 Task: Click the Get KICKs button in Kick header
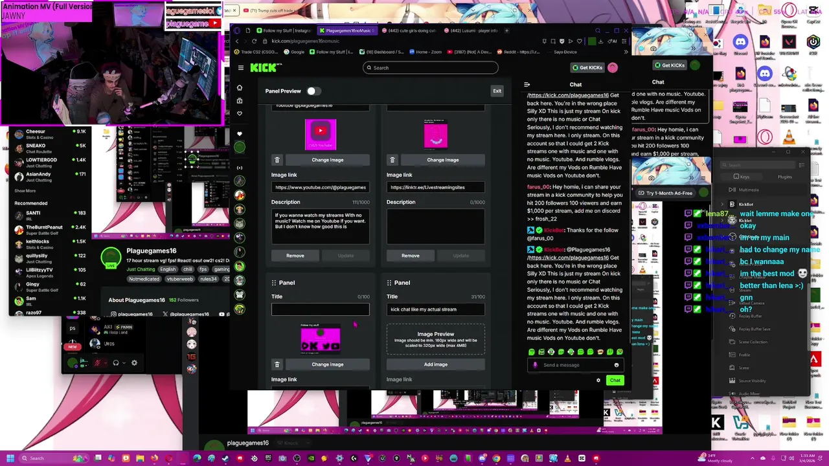(587, 67)
